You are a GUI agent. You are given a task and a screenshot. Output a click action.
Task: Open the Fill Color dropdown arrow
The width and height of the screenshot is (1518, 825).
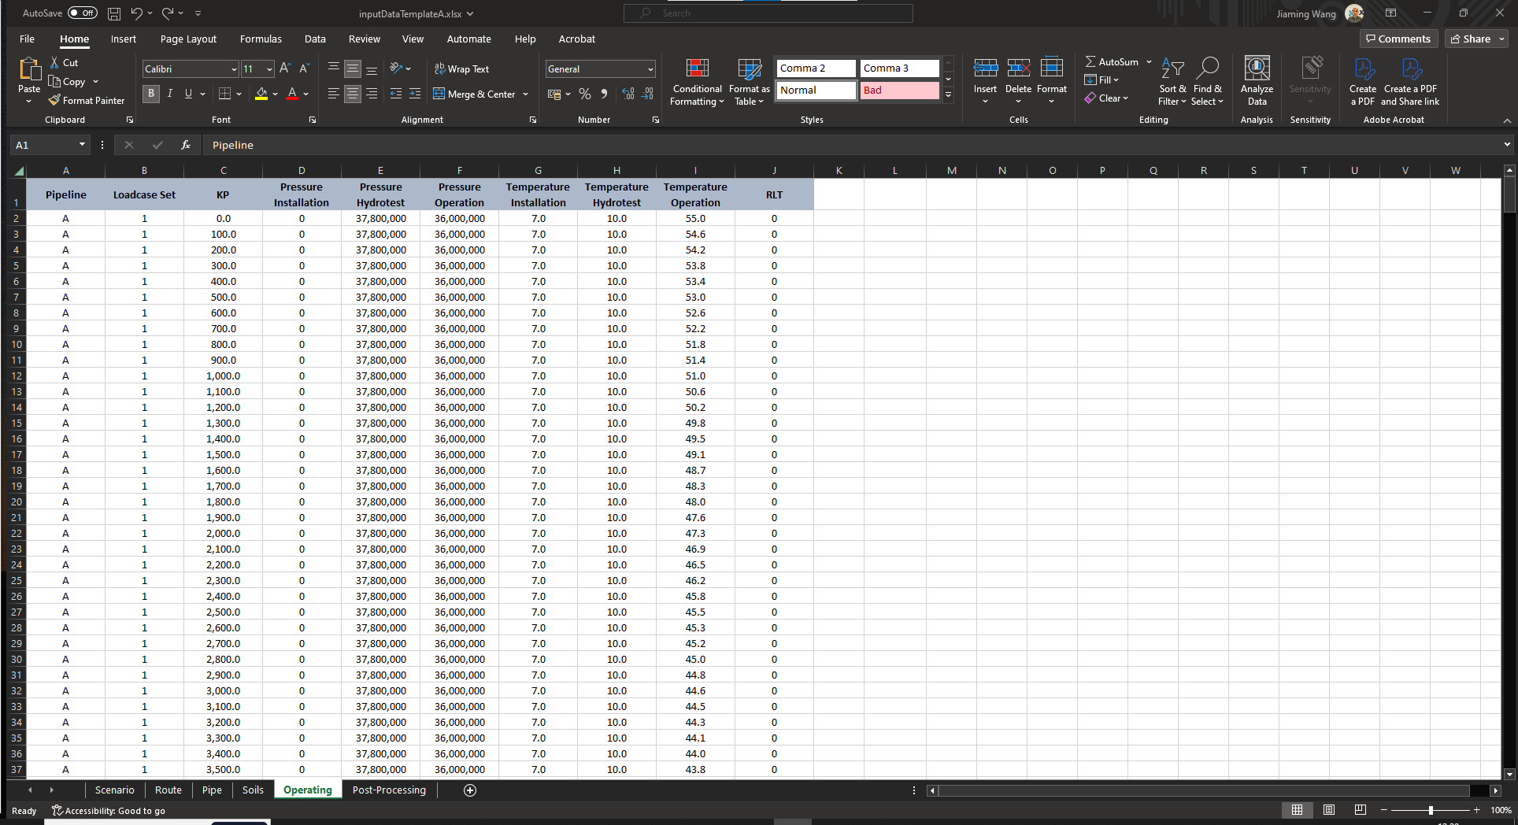274,94
